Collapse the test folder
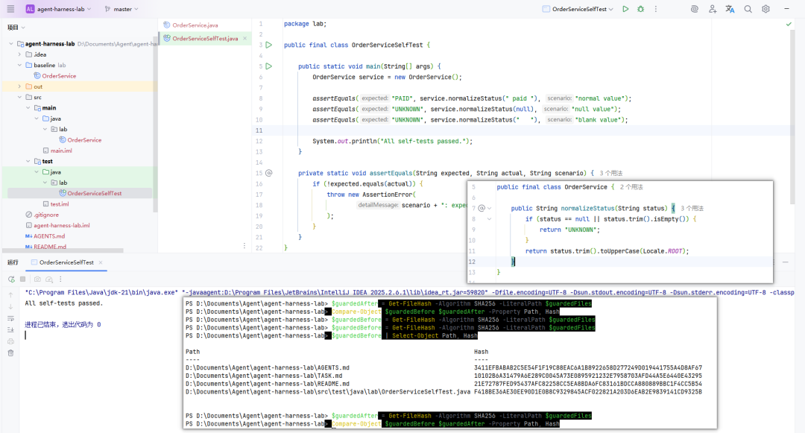805x433 pixels. (28, 161)
